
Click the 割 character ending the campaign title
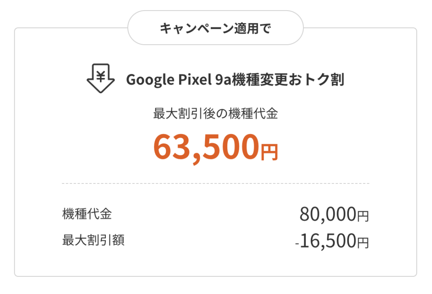point(337,80)
